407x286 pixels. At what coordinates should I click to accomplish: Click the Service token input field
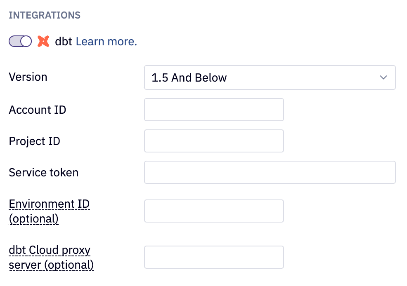click(270, 172)
